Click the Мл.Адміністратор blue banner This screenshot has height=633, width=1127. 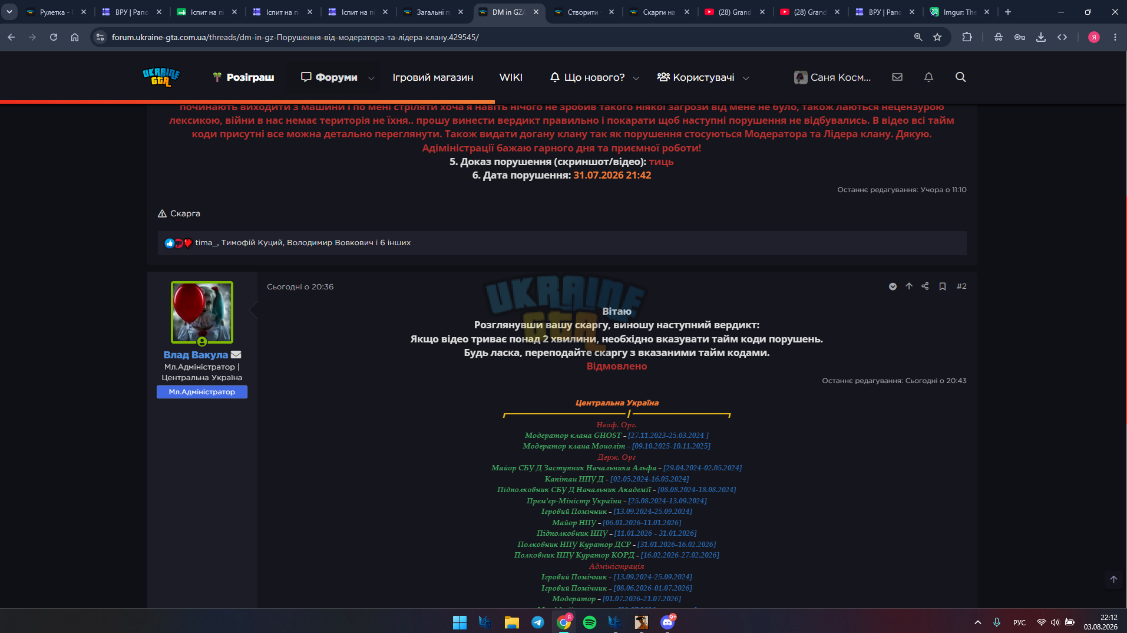(202, 392)
